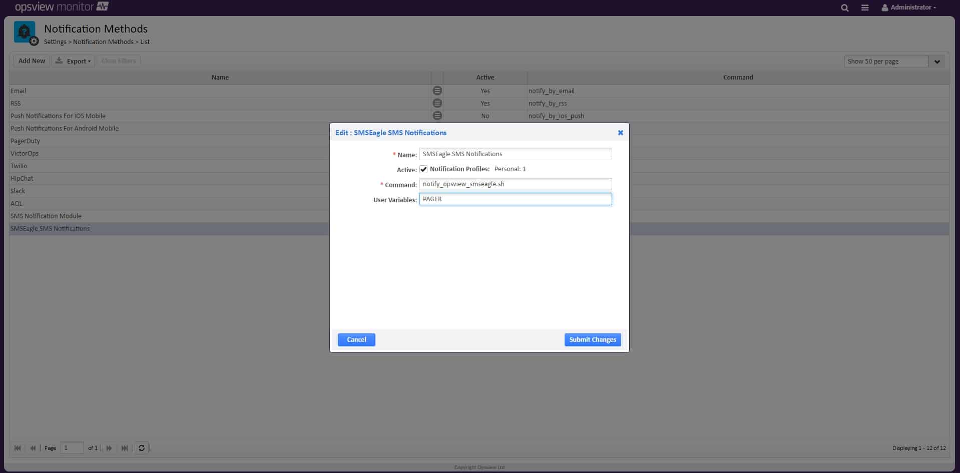Viewport: 960px width, 473px height.
Task: Click the Personal: 1 notification profile text
Action: (510, 169)
